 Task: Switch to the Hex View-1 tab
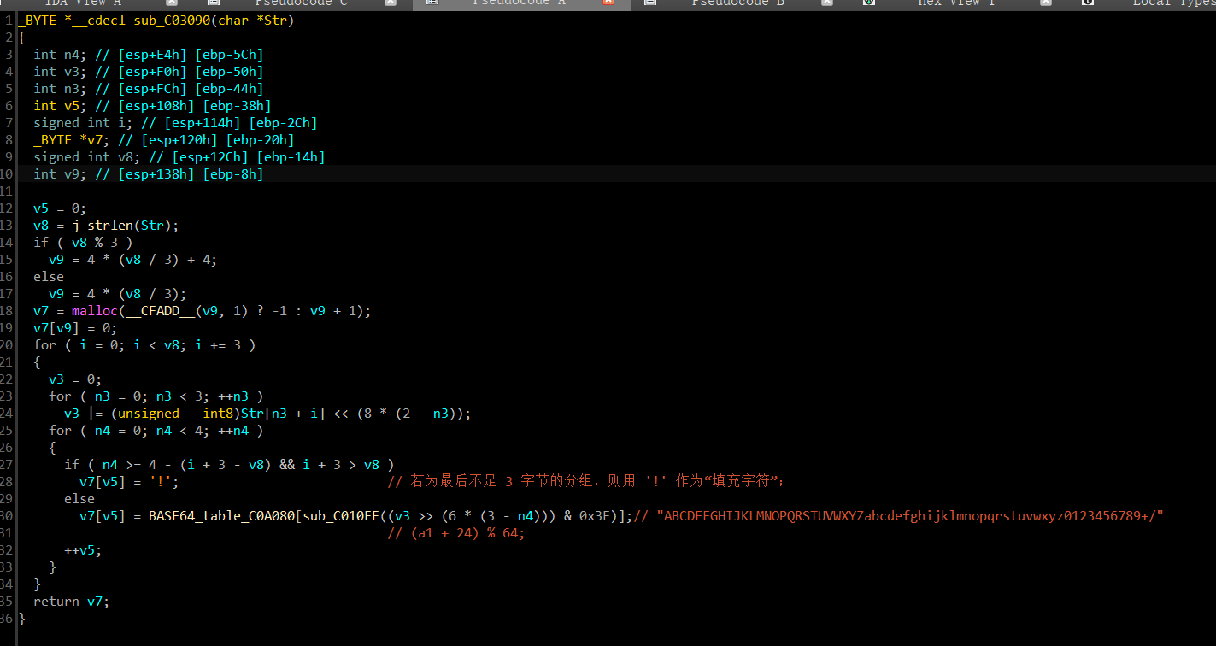[956, 3]
